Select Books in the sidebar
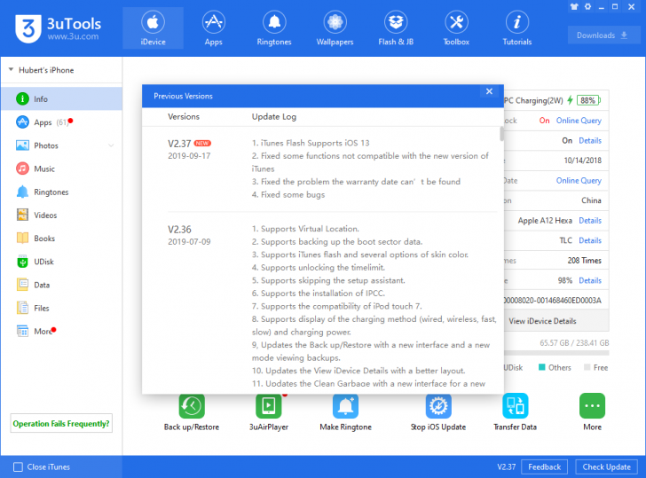Viewport: 646px width, 478px height. [x=61, y=239]
